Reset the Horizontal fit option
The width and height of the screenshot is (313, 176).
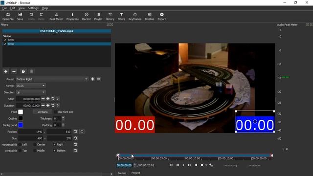click(x=75, y=145)
